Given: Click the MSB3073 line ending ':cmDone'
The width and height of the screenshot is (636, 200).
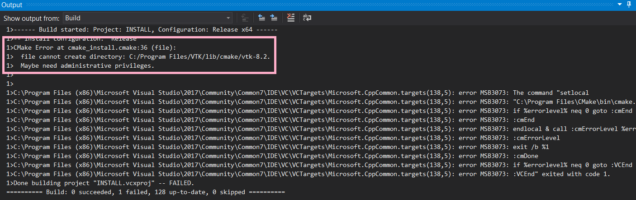Looking at the screenshot, I should (x=272, y=156).
